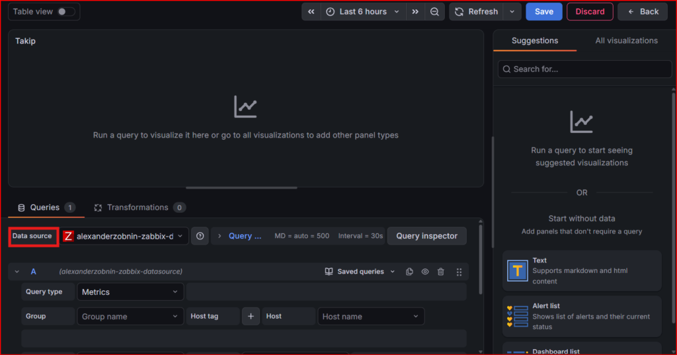Zoom out the time range
677x355 pixels.
click(435, 12)
